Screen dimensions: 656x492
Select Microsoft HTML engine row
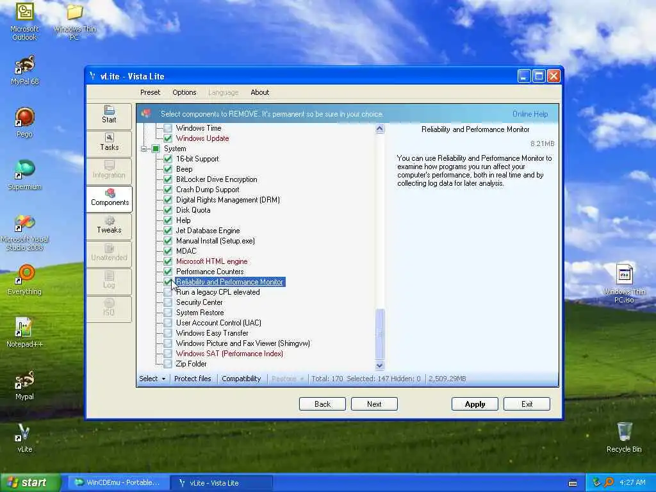(211, 261)
